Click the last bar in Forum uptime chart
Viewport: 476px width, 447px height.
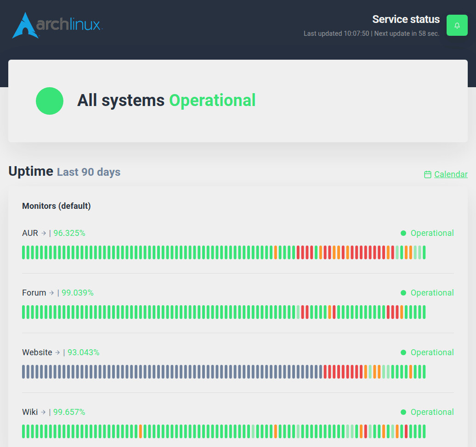[x=424, y=313]
